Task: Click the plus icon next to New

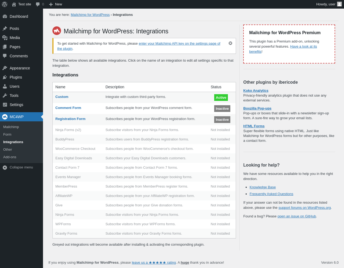Action: pyautogui.click(x=51, y=4)
